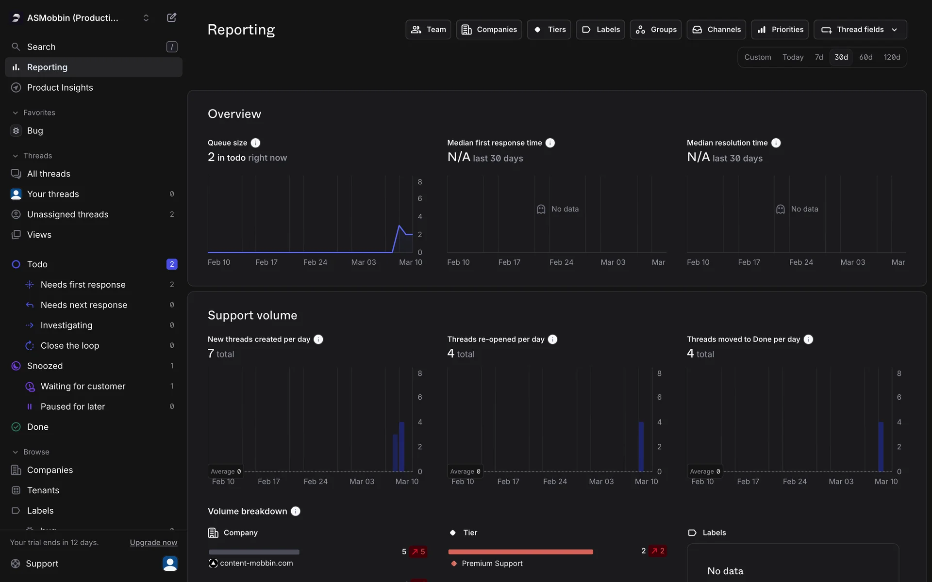Click Median resolution time info icon

tap(776, 143)
